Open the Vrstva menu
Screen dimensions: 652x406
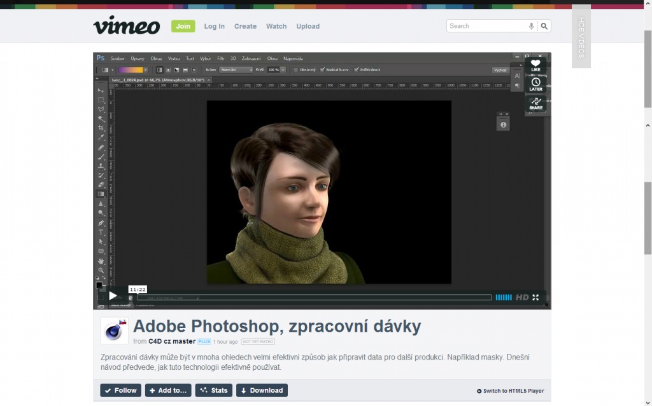point(174,58)
